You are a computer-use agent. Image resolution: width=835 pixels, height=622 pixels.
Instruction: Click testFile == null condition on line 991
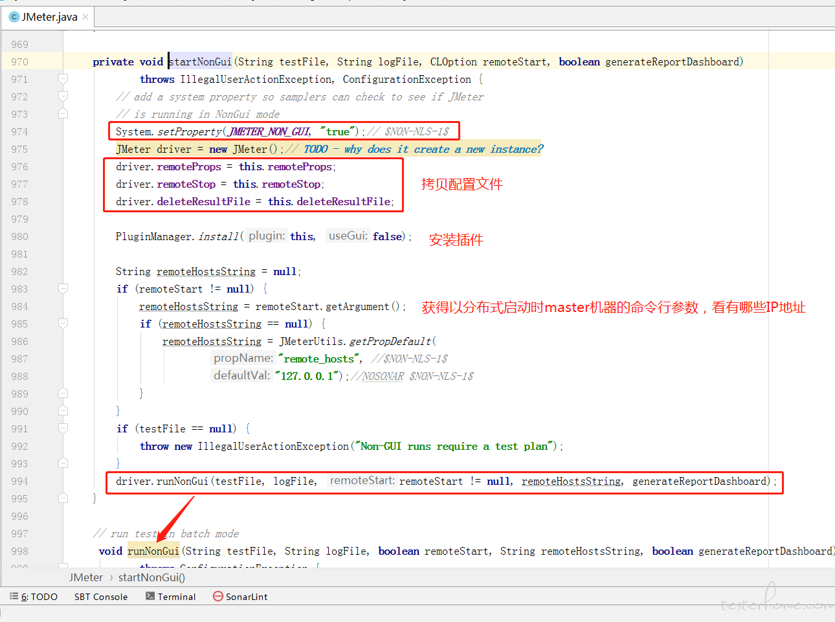point(186,428)
